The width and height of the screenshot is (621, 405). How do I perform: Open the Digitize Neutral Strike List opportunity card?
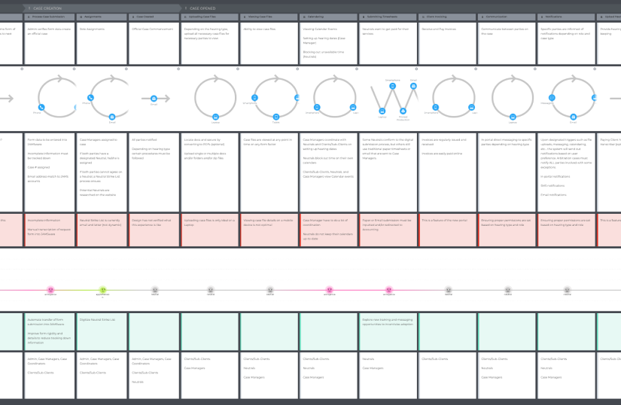102,330
